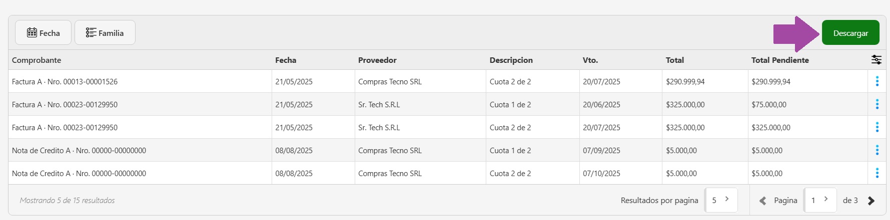Open the column settings sliders icon

pos(876,60)
